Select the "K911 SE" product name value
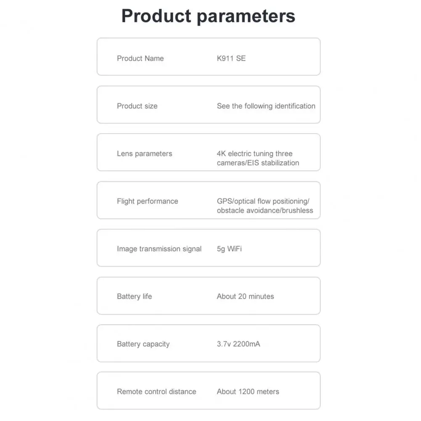The height and width of the screenshot is (421, 421). point(231,58)
